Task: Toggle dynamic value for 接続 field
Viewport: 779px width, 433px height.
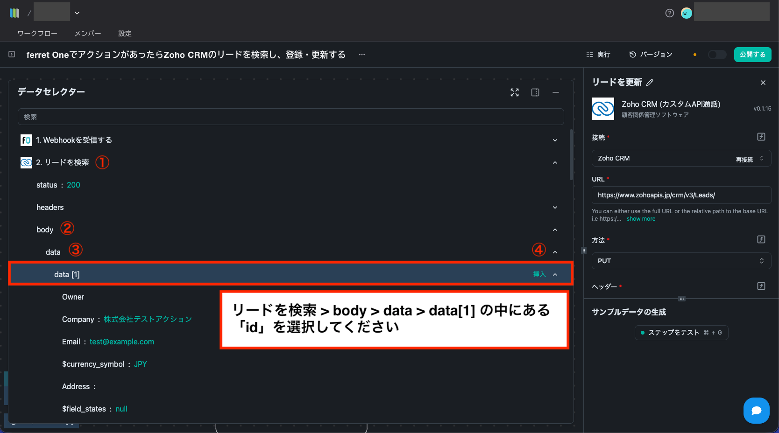Action: [x=761, y=137]
